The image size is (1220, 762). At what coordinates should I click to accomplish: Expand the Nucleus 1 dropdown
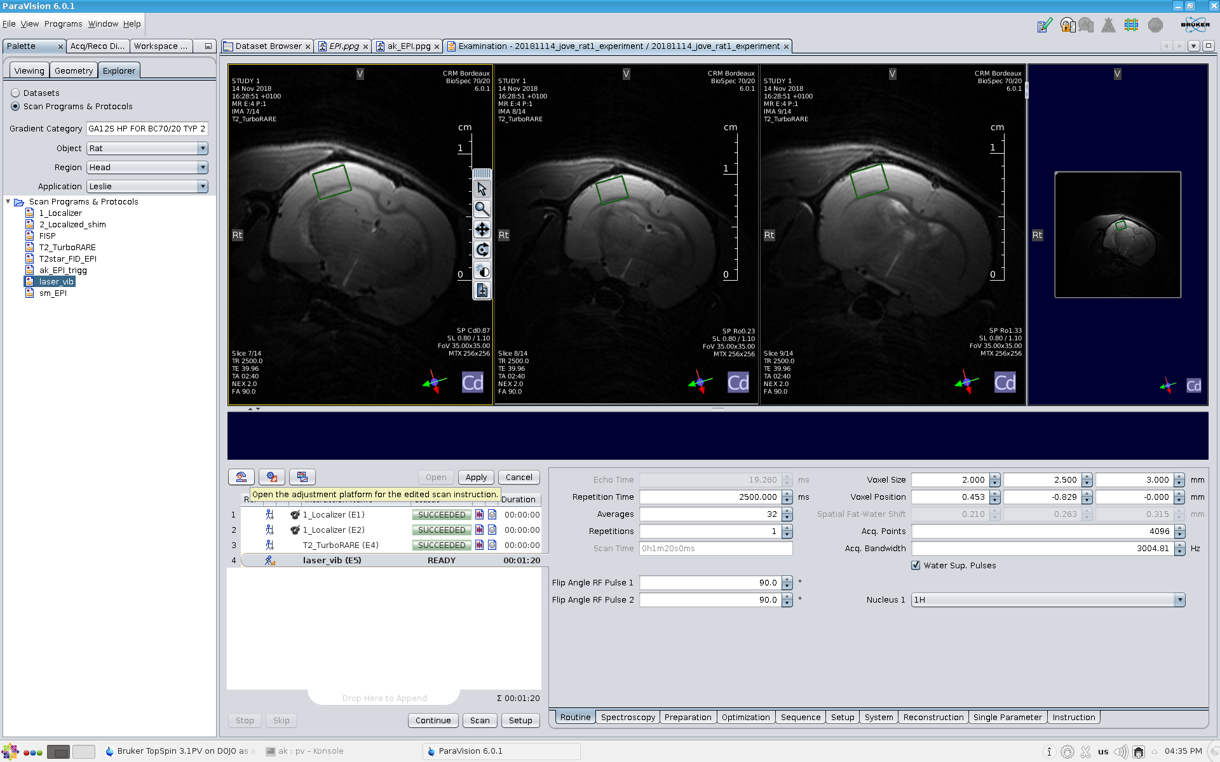(x=1179, y=600)
